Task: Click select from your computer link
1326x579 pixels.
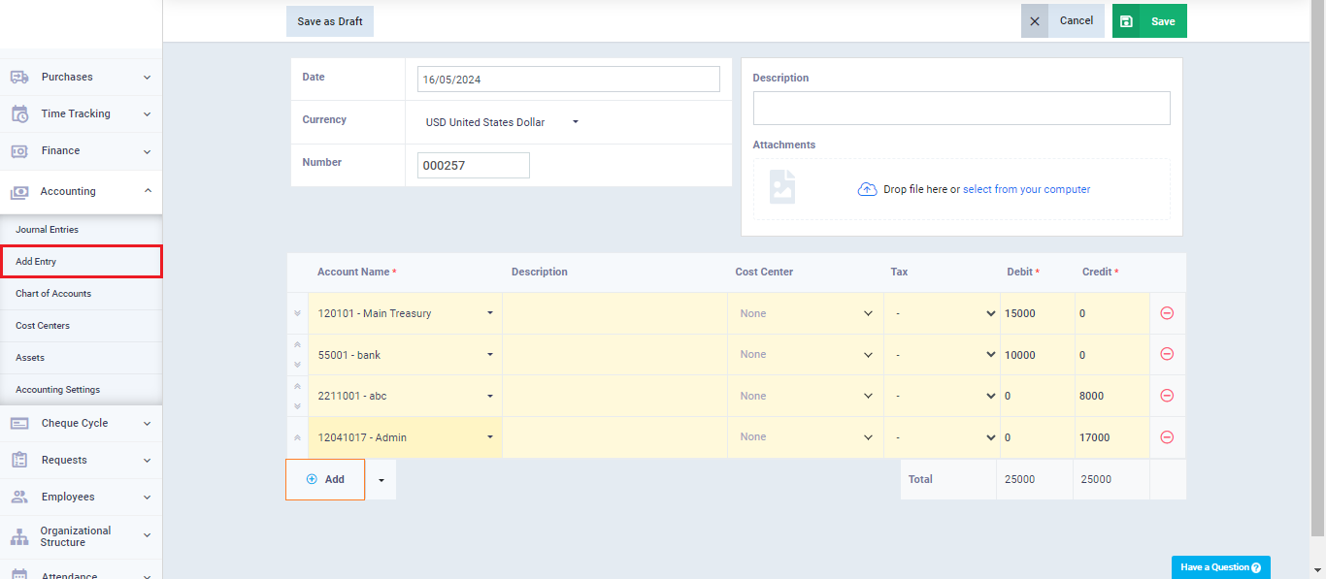Action: pos(1026,189)
